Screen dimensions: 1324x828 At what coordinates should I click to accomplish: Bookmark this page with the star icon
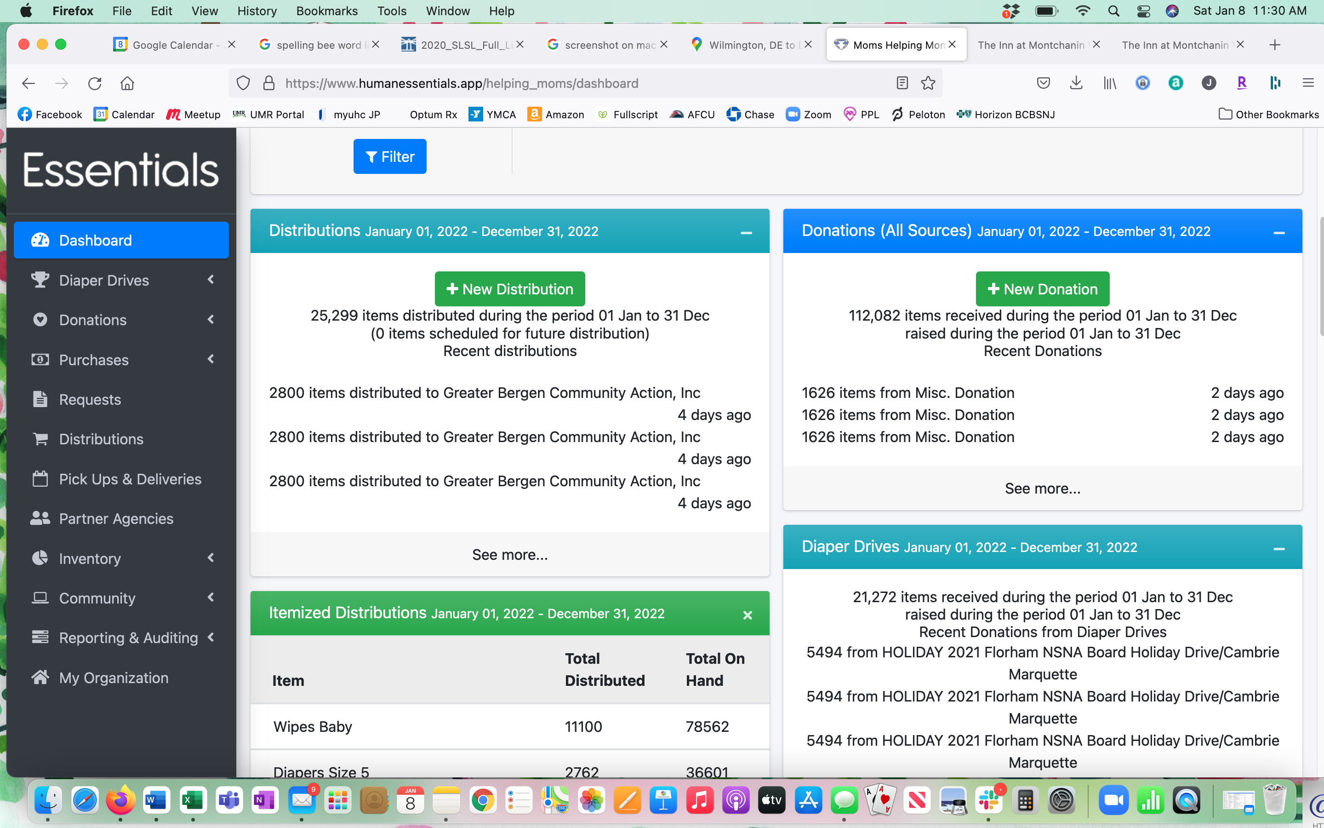click(x=928, y=83)
